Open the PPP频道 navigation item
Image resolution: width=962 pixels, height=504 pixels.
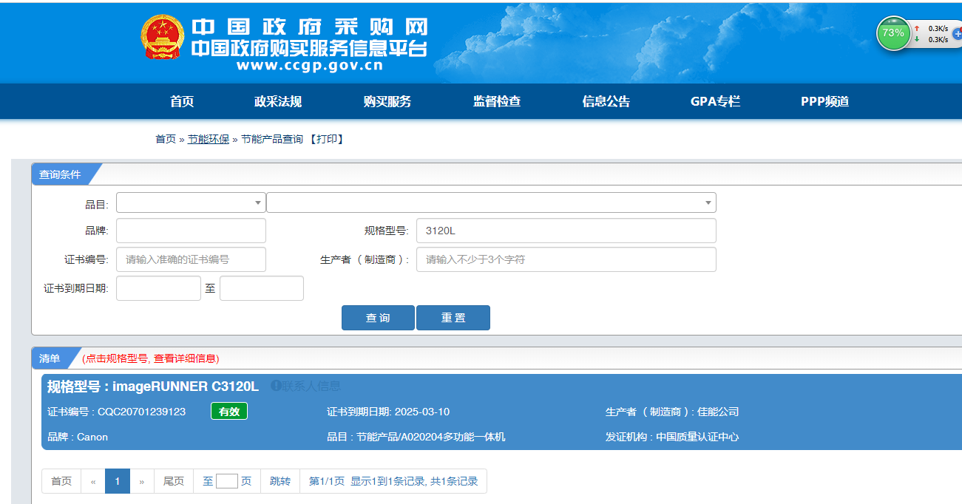pyautogui.click(x=824, y=101)
